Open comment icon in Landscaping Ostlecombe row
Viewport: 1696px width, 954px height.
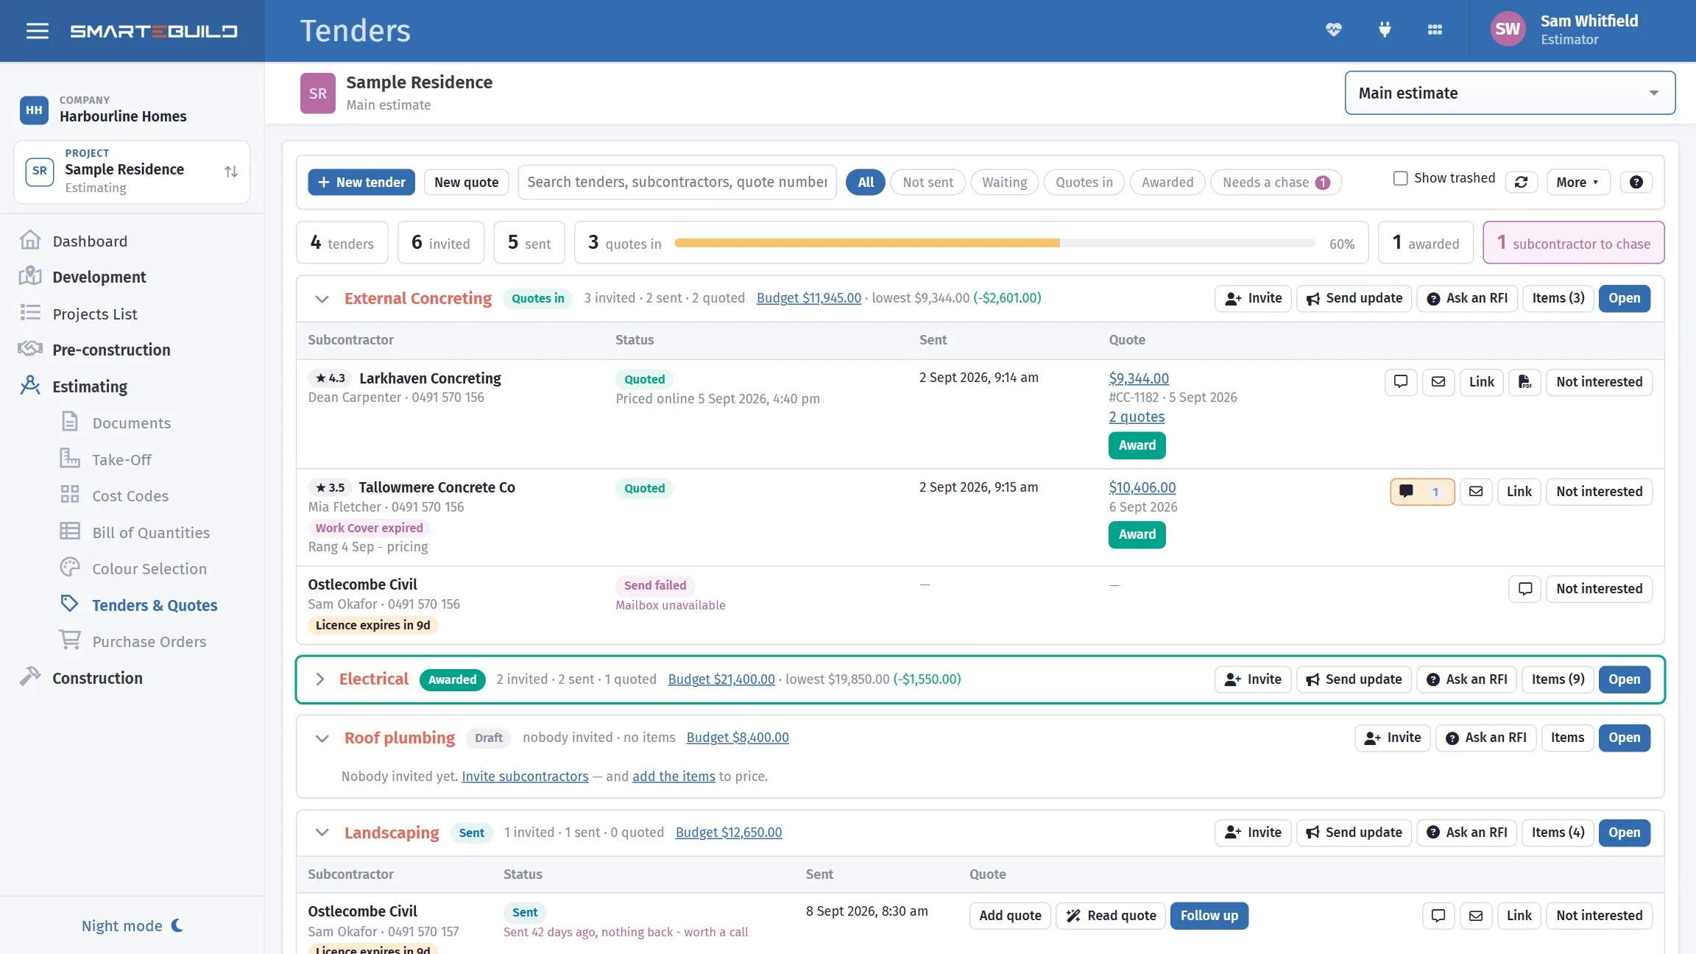click(x=1438, y=916)
